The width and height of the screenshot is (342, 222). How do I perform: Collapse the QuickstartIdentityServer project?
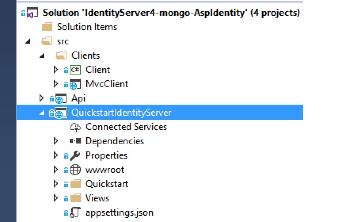(42, 113)
